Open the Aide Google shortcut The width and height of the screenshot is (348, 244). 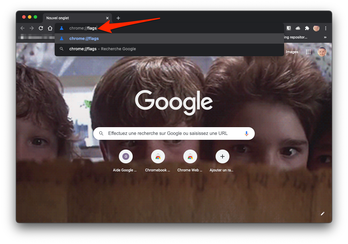point(125,161)
